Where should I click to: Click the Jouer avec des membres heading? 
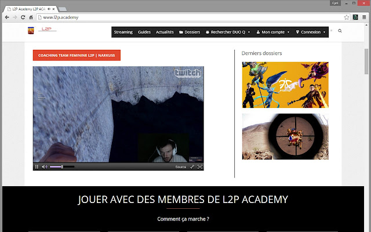coord(183,200)
